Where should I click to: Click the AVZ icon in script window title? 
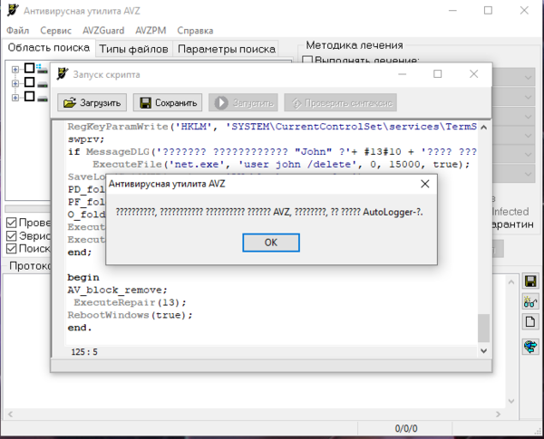(x=62, y=74)
